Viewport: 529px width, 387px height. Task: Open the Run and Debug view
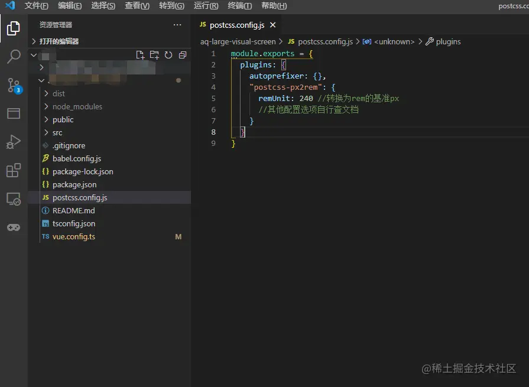point(14,142)
